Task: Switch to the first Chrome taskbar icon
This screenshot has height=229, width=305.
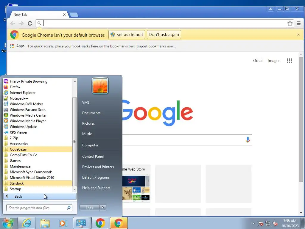Action: [100, 223]
